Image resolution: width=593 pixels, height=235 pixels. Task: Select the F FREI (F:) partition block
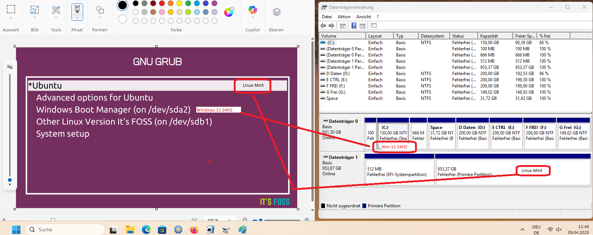tap(540, 133)
